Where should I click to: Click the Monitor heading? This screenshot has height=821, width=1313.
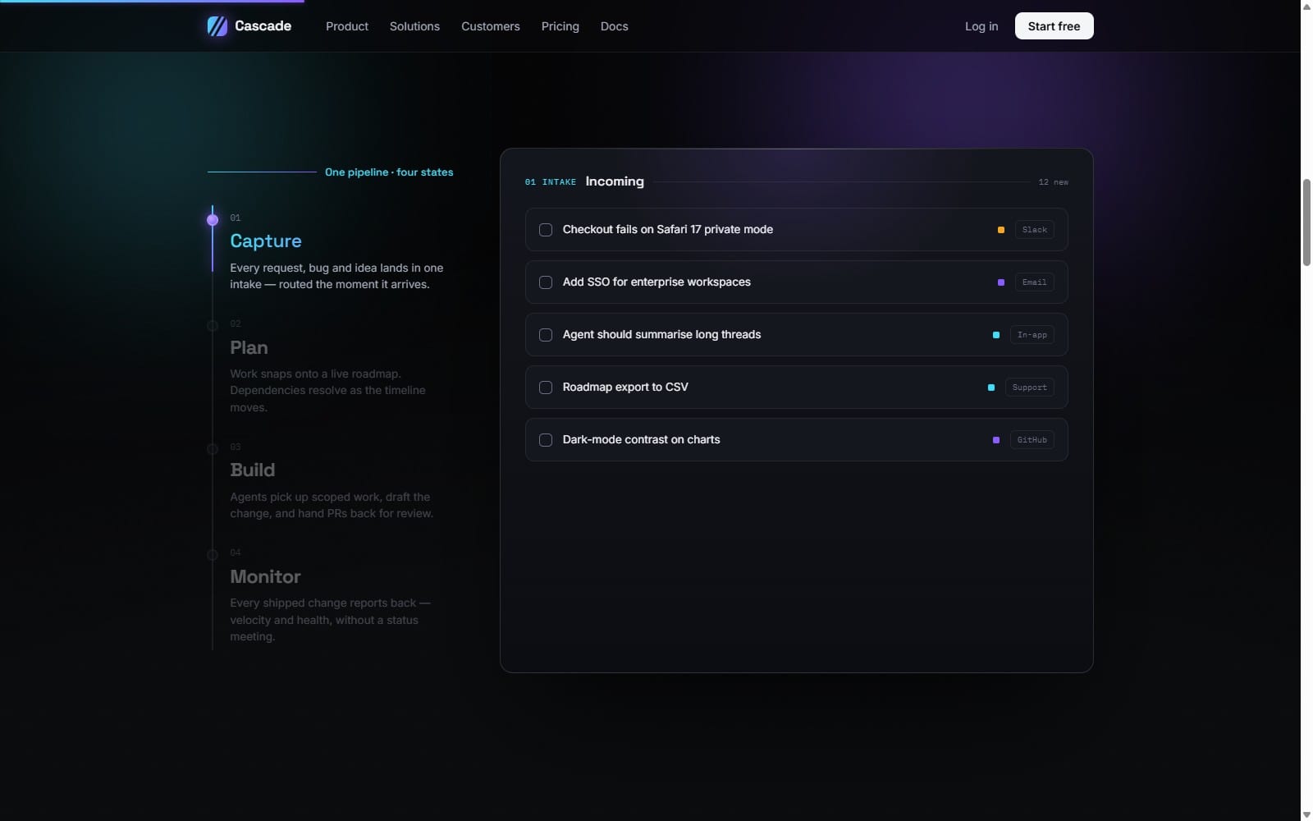[265, 576]
